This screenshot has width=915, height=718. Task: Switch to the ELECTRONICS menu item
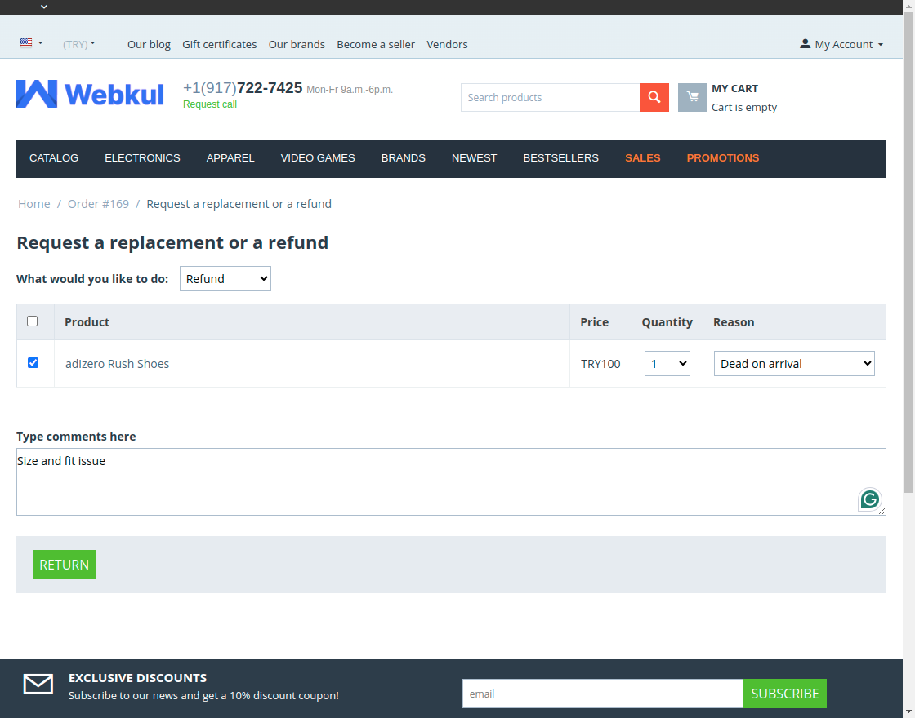click(x=142, y=158)
